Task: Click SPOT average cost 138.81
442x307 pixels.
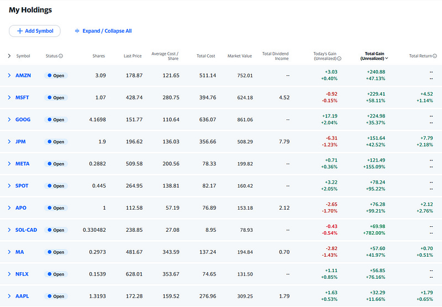Action: [x=171, y=186]
